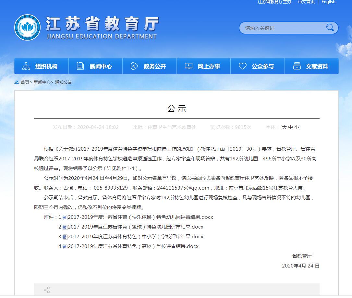Go to 中文首页

[x=306, y=2]
